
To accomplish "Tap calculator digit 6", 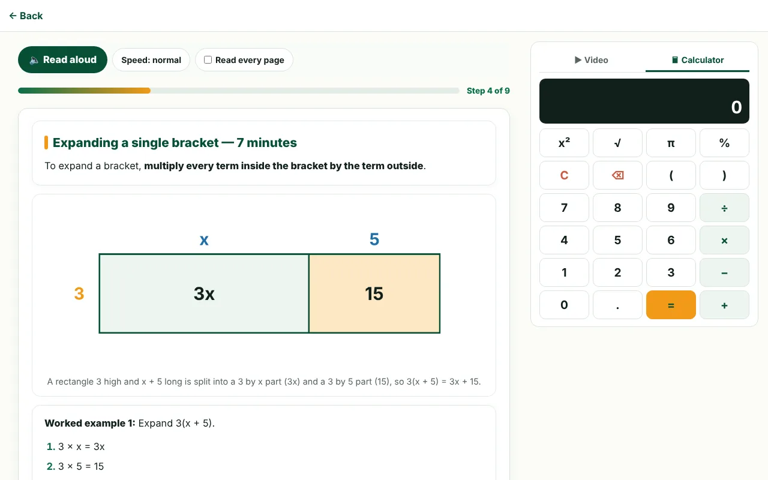I will point(671,240).
